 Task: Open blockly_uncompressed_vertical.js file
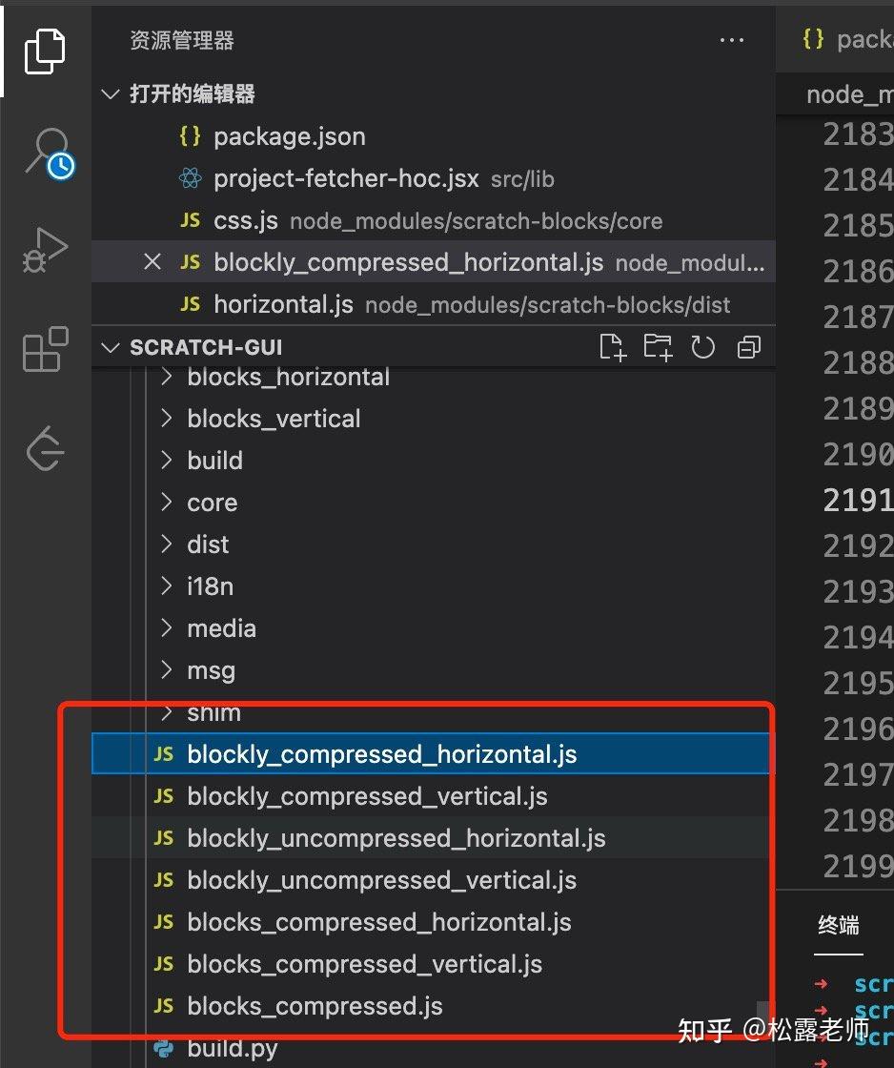[381, 880]
